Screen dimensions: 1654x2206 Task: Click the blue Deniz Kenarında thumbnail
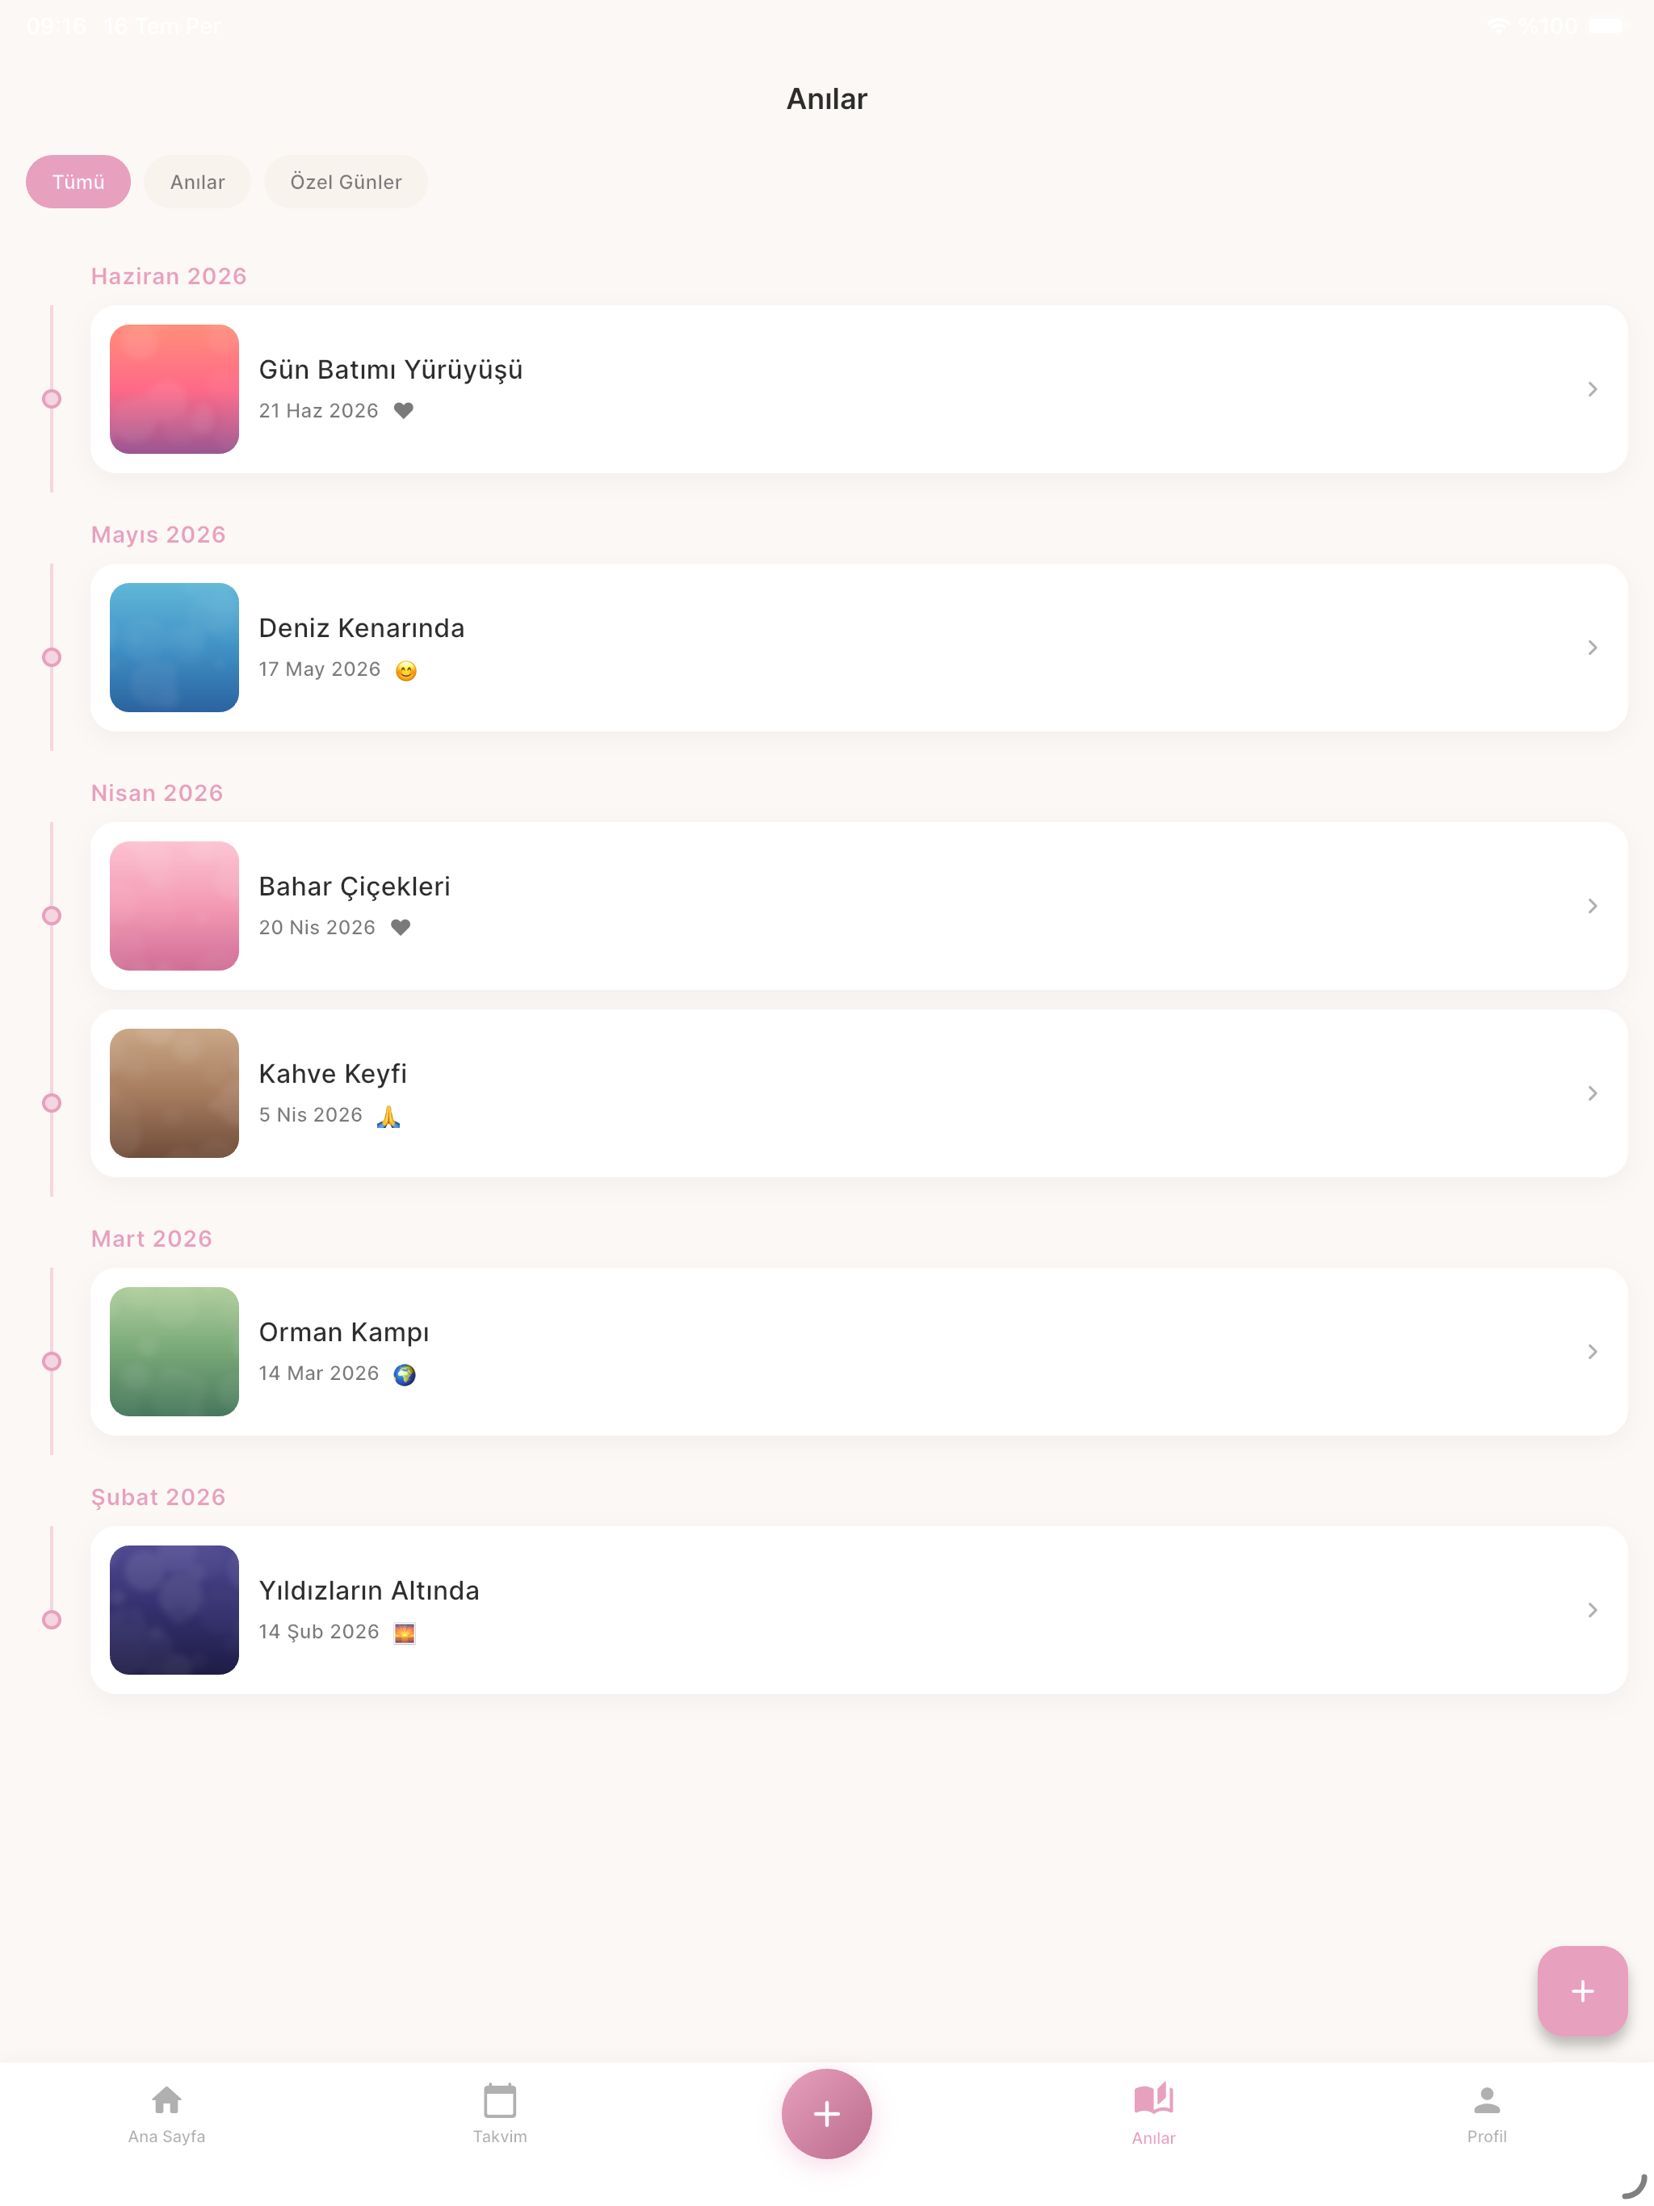pos(174,648)
